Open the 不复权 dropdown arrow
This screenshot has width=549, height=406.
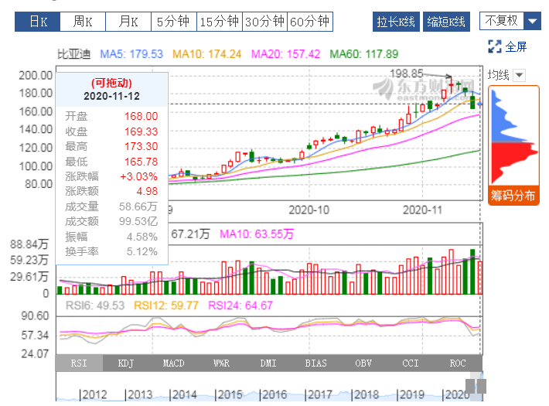click(532, 22)
